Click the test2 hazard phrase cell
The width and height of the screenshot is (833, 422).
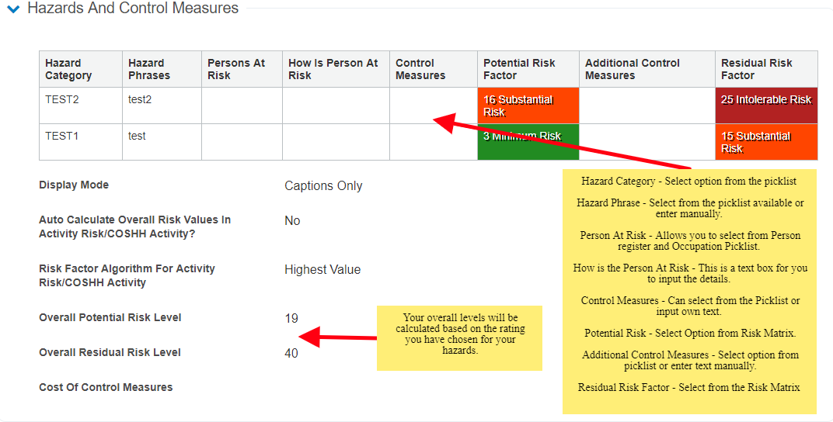coord(140,99)
